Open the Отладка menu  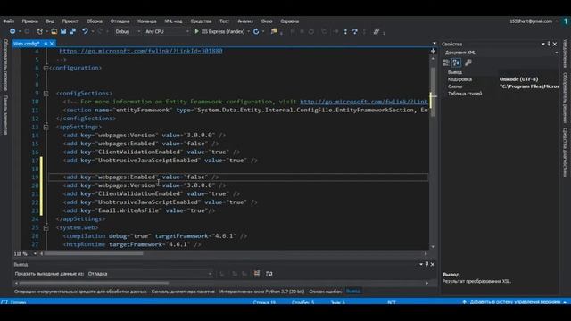point(120,21)
